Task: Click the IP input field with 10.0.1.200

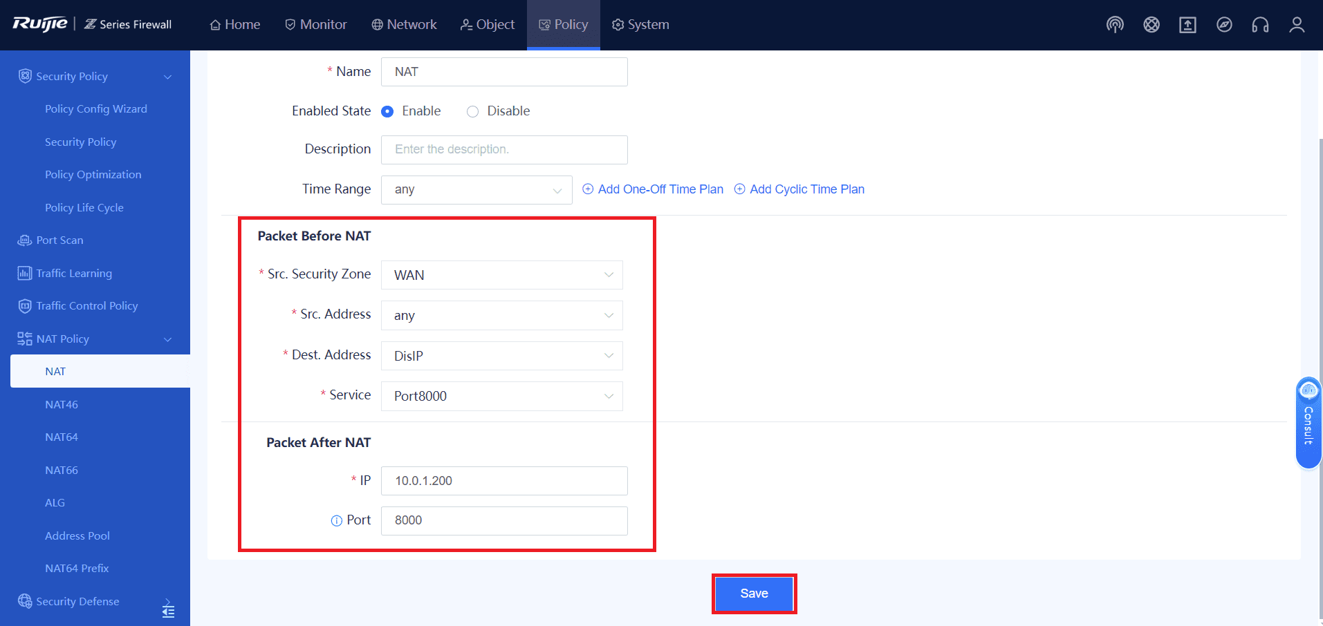Action: coord(504,481)
